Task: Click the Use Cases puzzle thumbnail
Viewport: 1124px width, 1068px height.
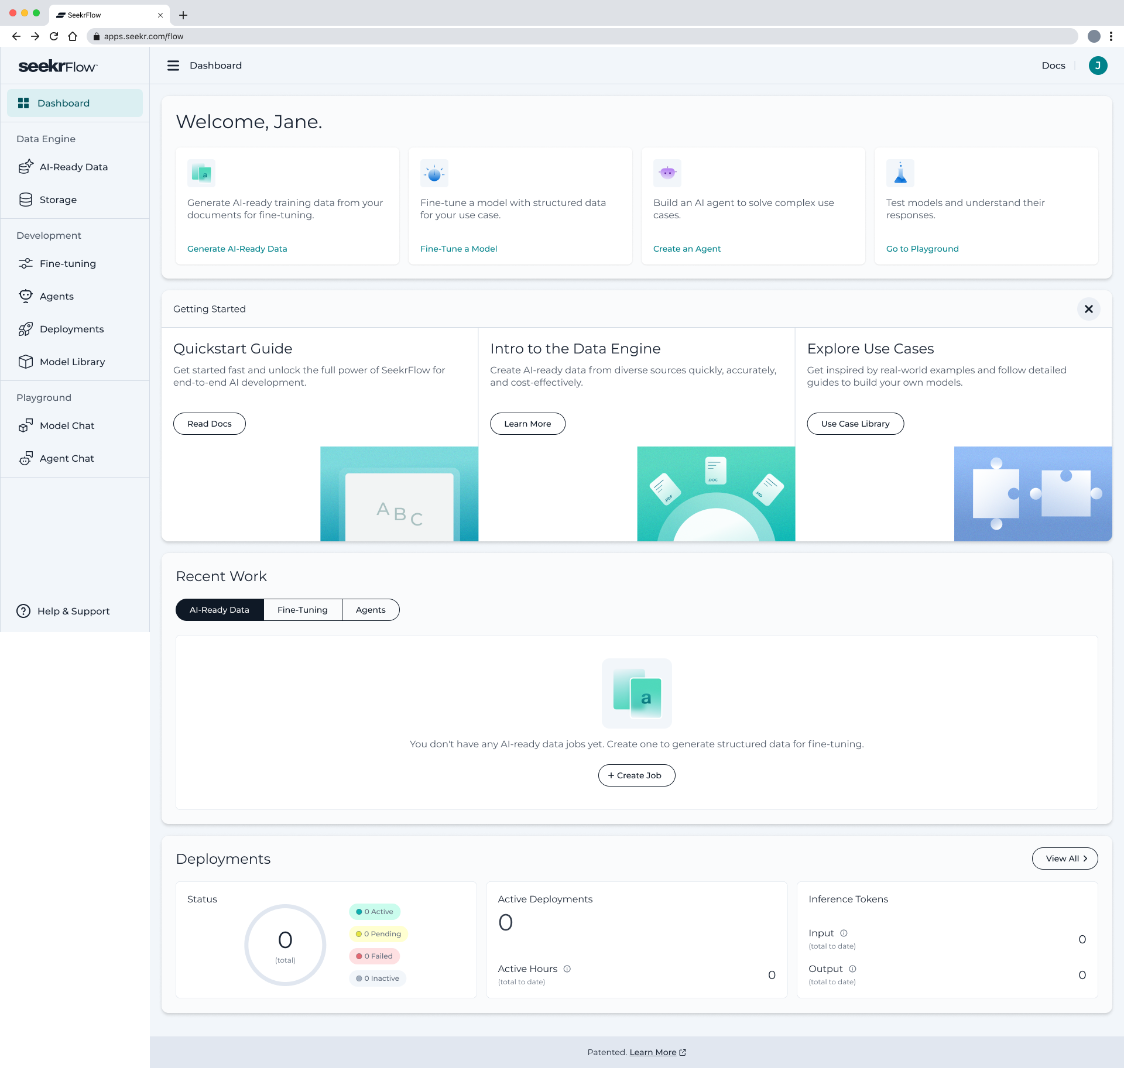Action: [1033, 494]
